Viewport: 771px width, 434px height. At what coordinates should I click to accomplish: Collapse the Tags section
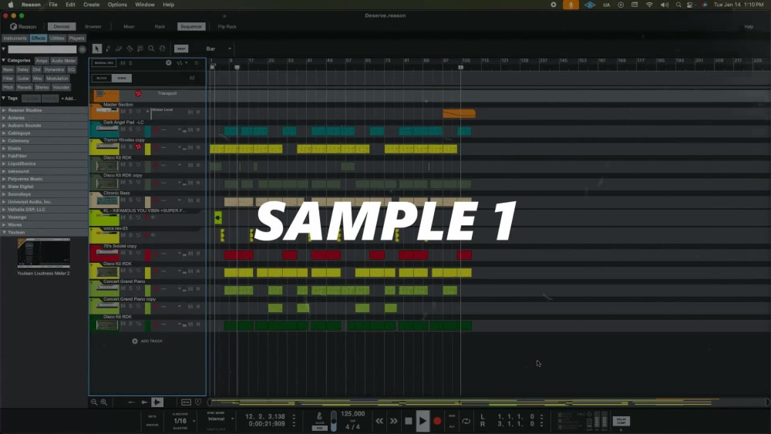[x=4, y=99]
